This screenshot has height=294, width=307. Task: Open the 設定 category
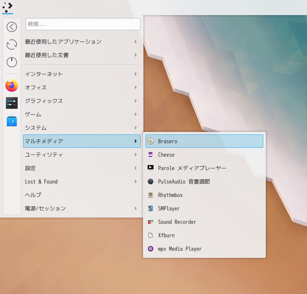pos(82,168)
